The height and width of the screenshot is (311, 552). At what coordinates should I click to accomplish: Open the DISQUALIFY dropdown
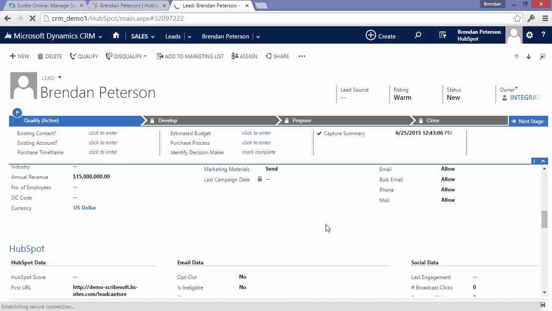[x=126, y=56]
